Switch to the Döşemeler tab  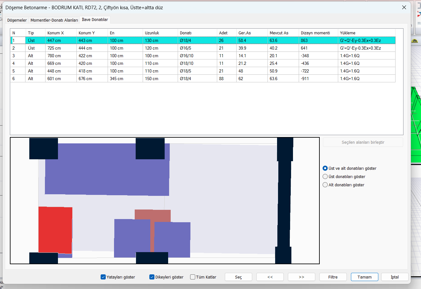click(17, 20)
